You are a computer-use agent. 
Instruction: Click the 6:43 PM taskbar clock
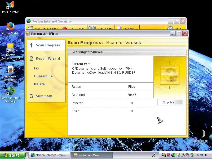pyautogui.click(x=202, y=155)
